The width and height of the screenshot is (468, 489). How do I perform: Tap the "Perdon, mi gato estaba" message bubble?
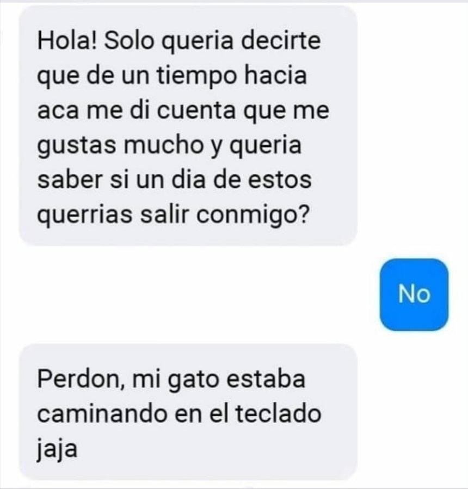[188, 412]
